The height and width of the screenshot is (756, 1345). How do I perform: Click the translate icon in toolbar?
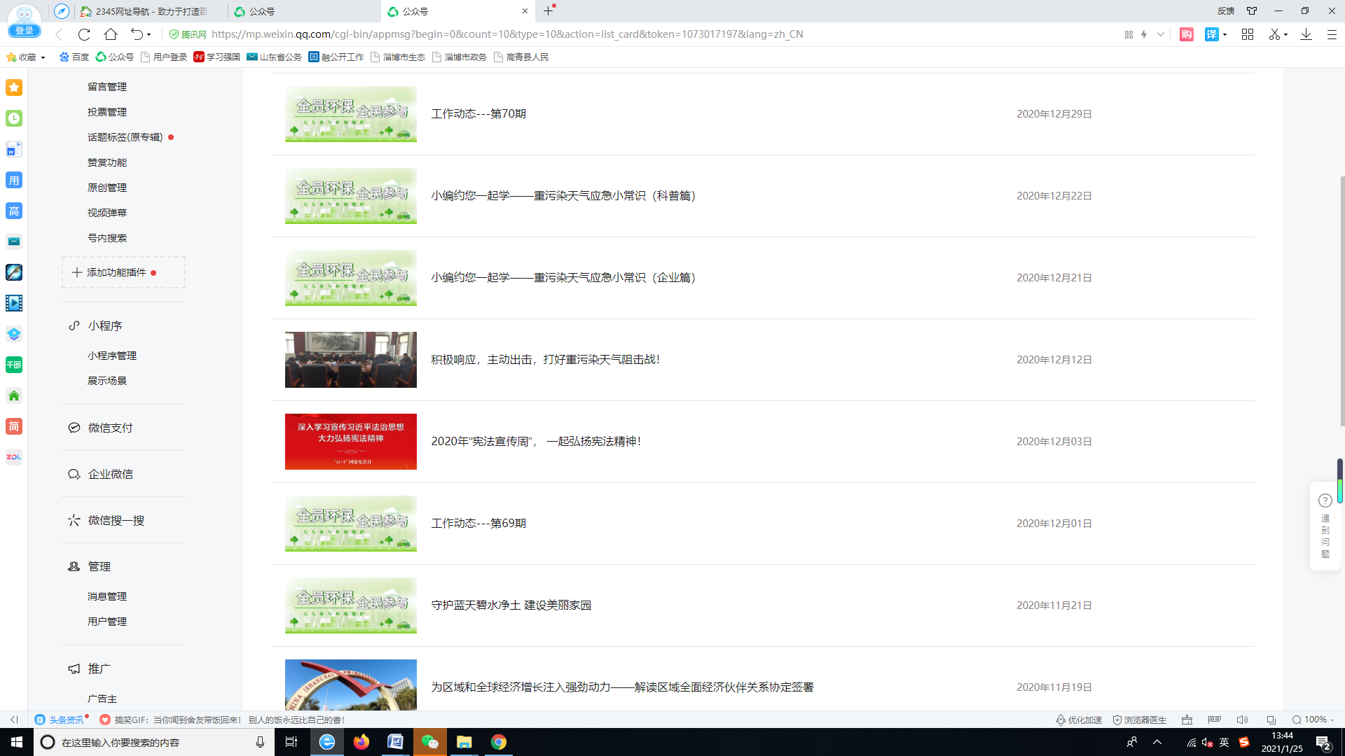coord(1211,34)
